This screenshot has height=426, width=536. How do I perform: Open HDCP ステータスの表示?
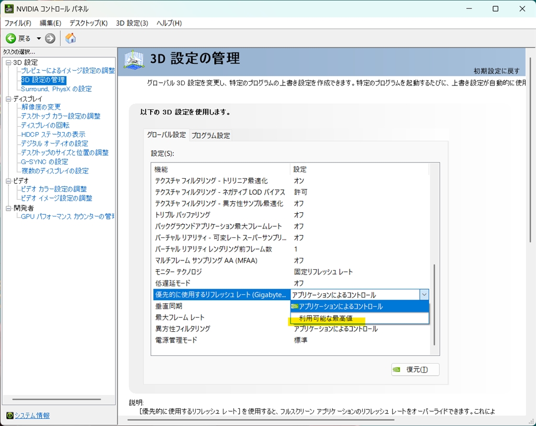point(53,135)
